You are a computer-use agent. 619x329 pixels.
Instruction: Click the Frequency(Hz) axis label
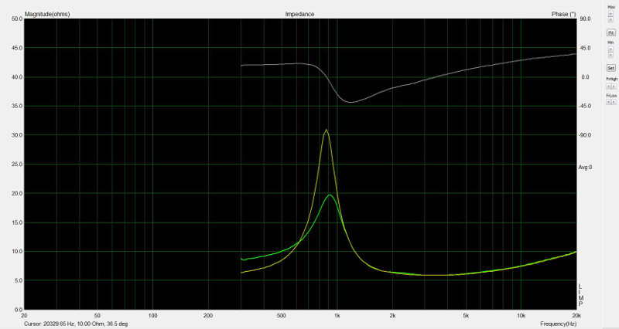(559, 323)
